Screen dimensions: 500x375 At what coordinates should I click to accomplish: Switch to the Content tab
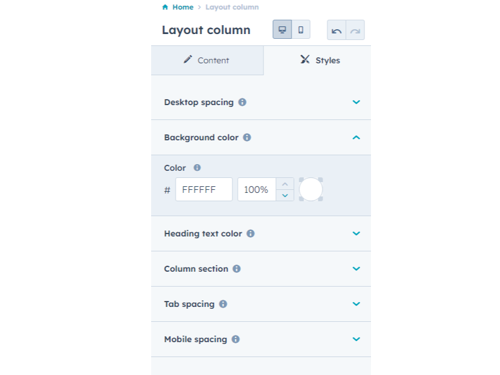(207, 60)
